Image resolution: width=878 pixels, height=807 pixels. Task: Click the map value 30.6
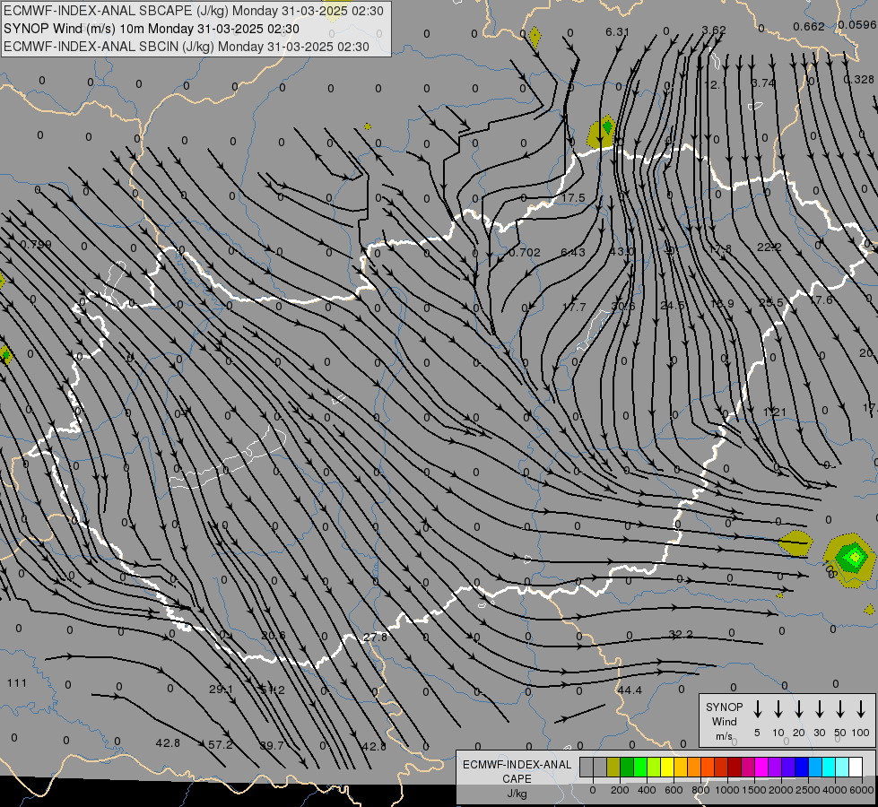(x=623, y=306)
